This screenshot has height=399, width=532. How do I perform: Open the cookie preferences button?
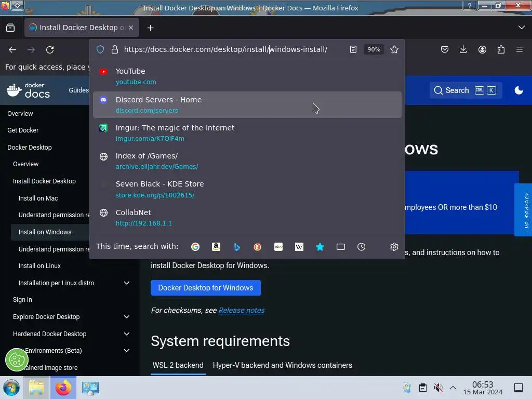point(17,360)
